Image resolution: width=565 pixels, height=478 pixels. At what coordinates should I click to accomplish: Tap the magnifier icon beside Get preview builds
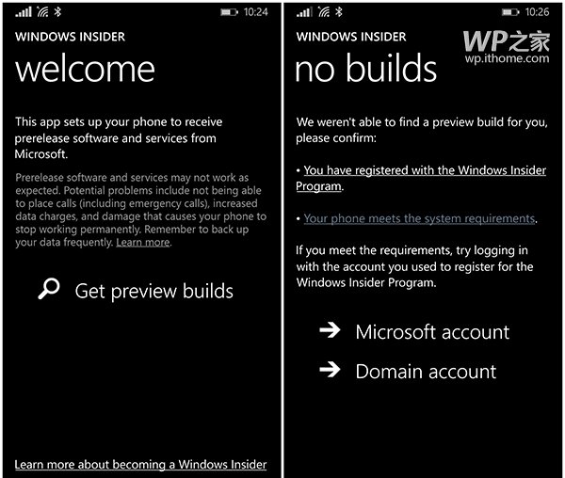click(x=49, y=289)
